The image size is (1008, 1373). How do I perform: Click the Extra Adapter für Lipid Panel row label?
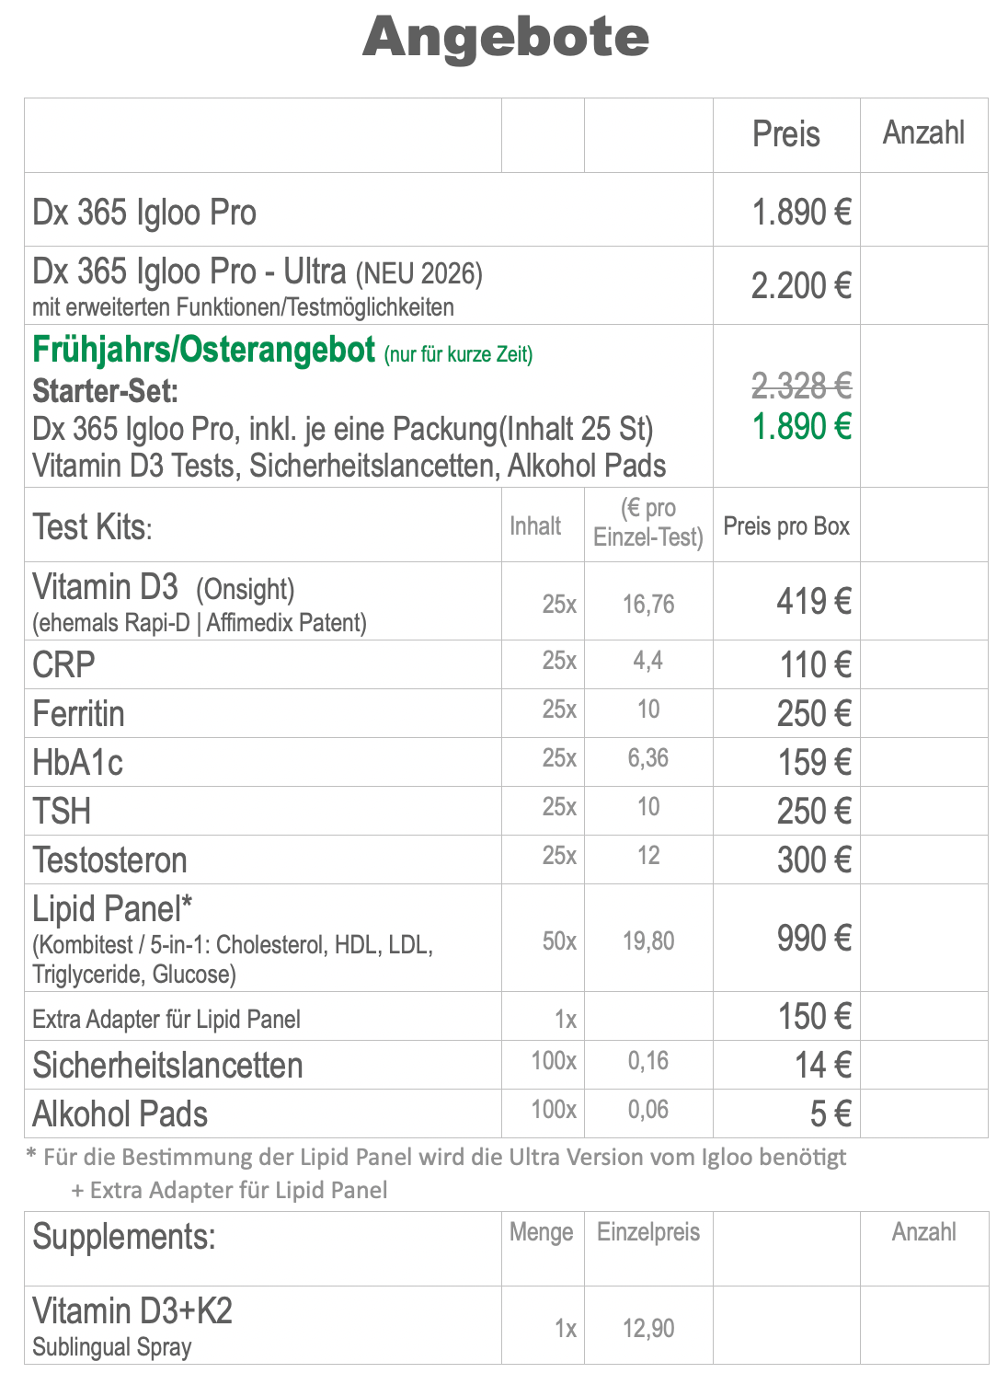[x=166, y=1020]
